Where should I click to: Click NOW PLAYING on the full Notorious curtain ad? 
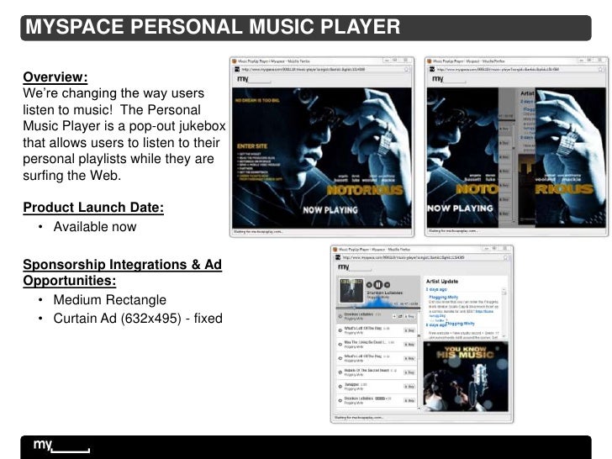tap(330, 210)
